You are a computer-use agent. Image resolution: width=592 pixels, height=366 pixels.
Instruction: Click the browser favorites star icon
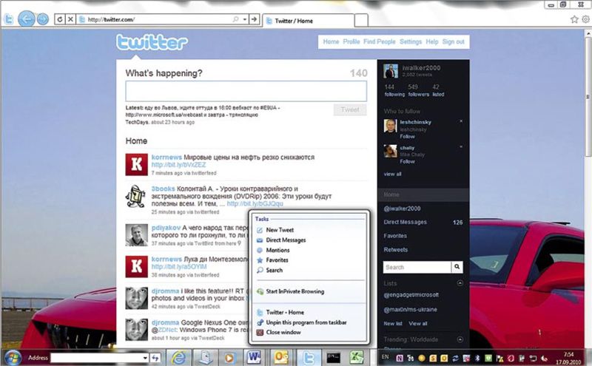tap(573, 19)
